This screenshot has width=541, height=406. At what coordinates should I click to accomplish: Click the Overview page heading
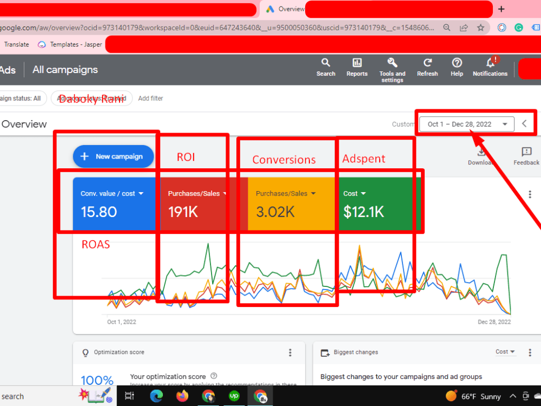(24, 124)
